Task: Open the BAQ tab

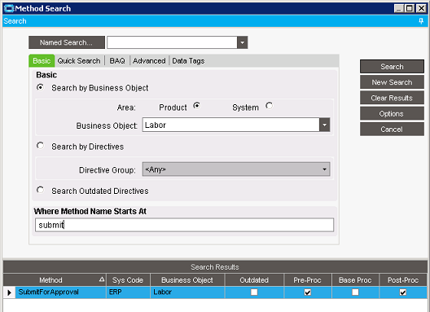Action: 117,60
